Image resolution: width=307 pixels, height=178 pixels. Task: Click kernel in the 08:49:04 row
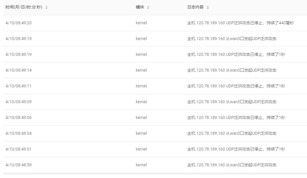[141, 133]
